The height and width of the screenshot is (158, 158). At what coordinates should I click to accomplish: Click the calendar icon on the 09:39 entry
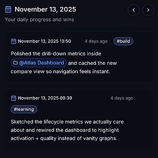pyautogui.click(x=13, y=98)
